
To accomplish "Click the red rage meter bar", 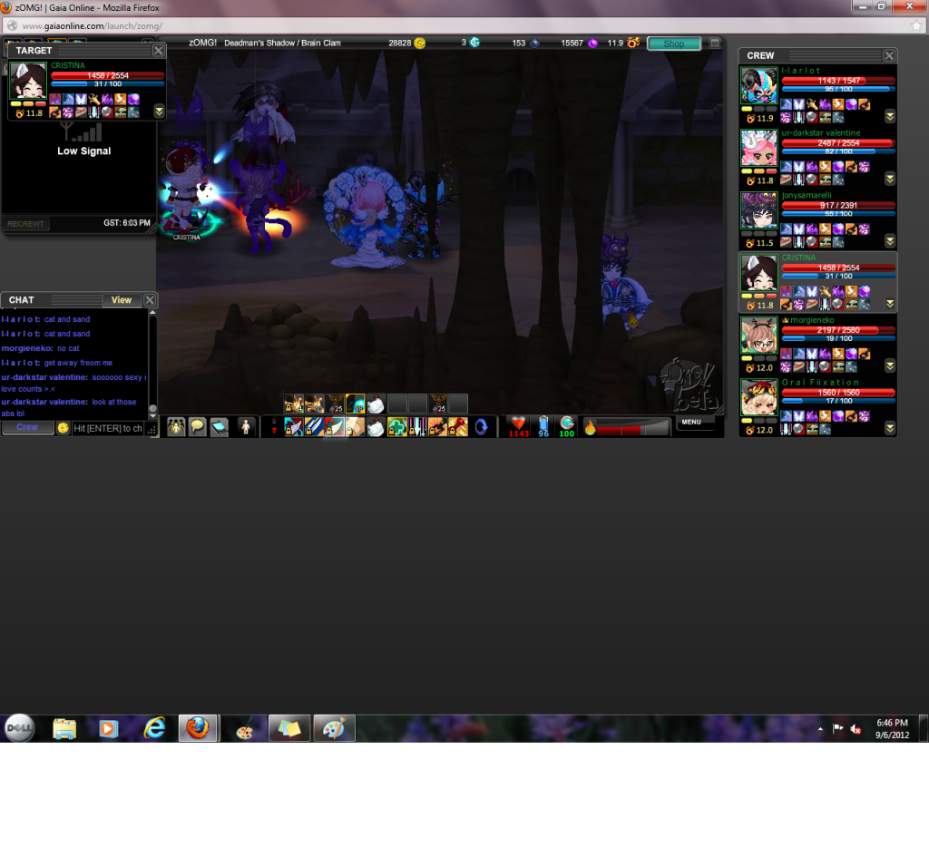I will click(633, 427).
